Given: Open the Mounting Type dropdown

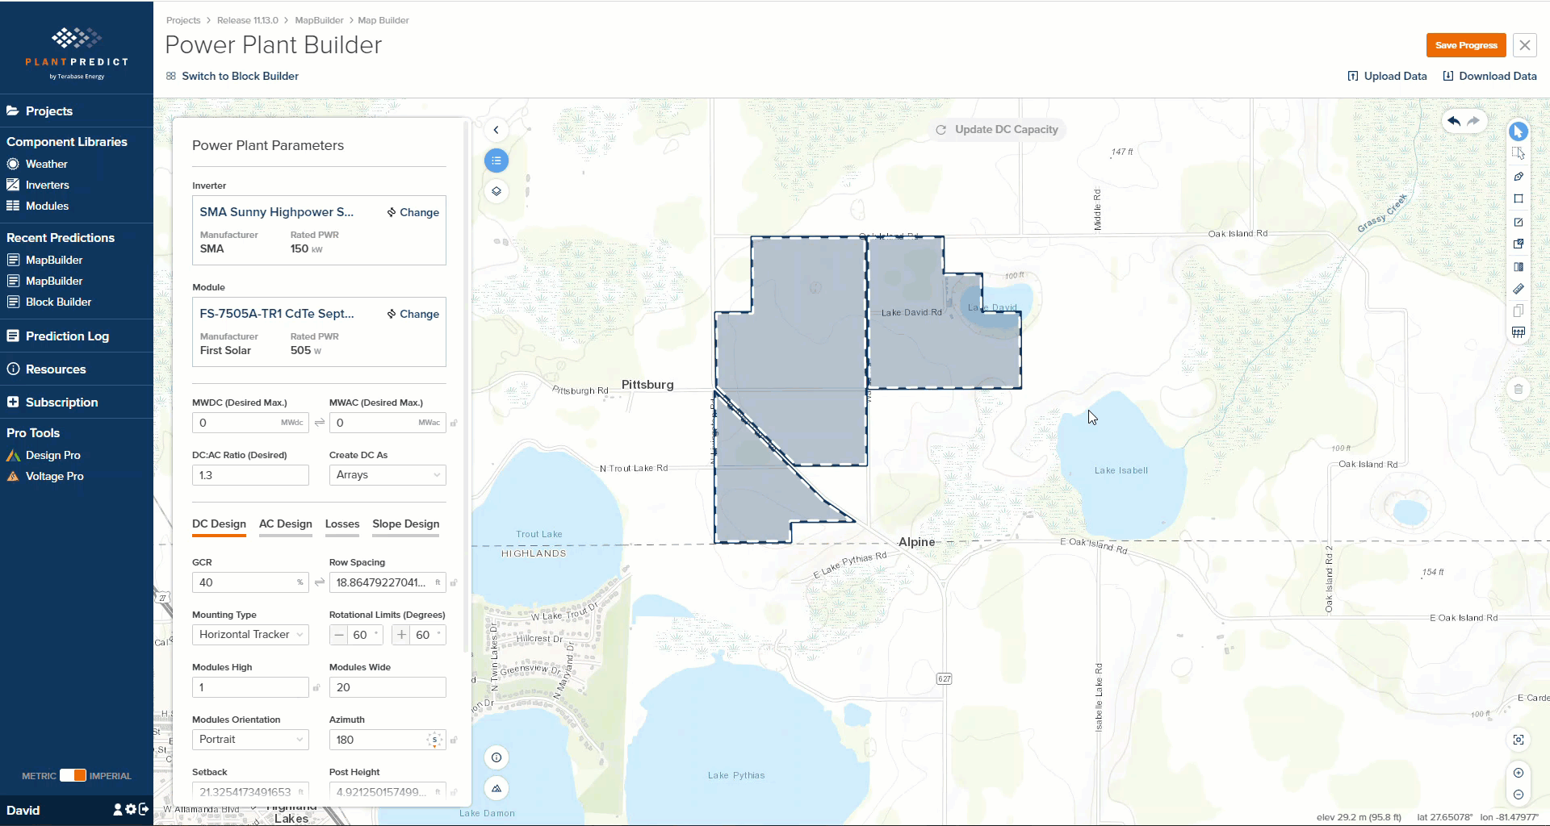Looking at the screenshot, I should click(x=250, y=635).
